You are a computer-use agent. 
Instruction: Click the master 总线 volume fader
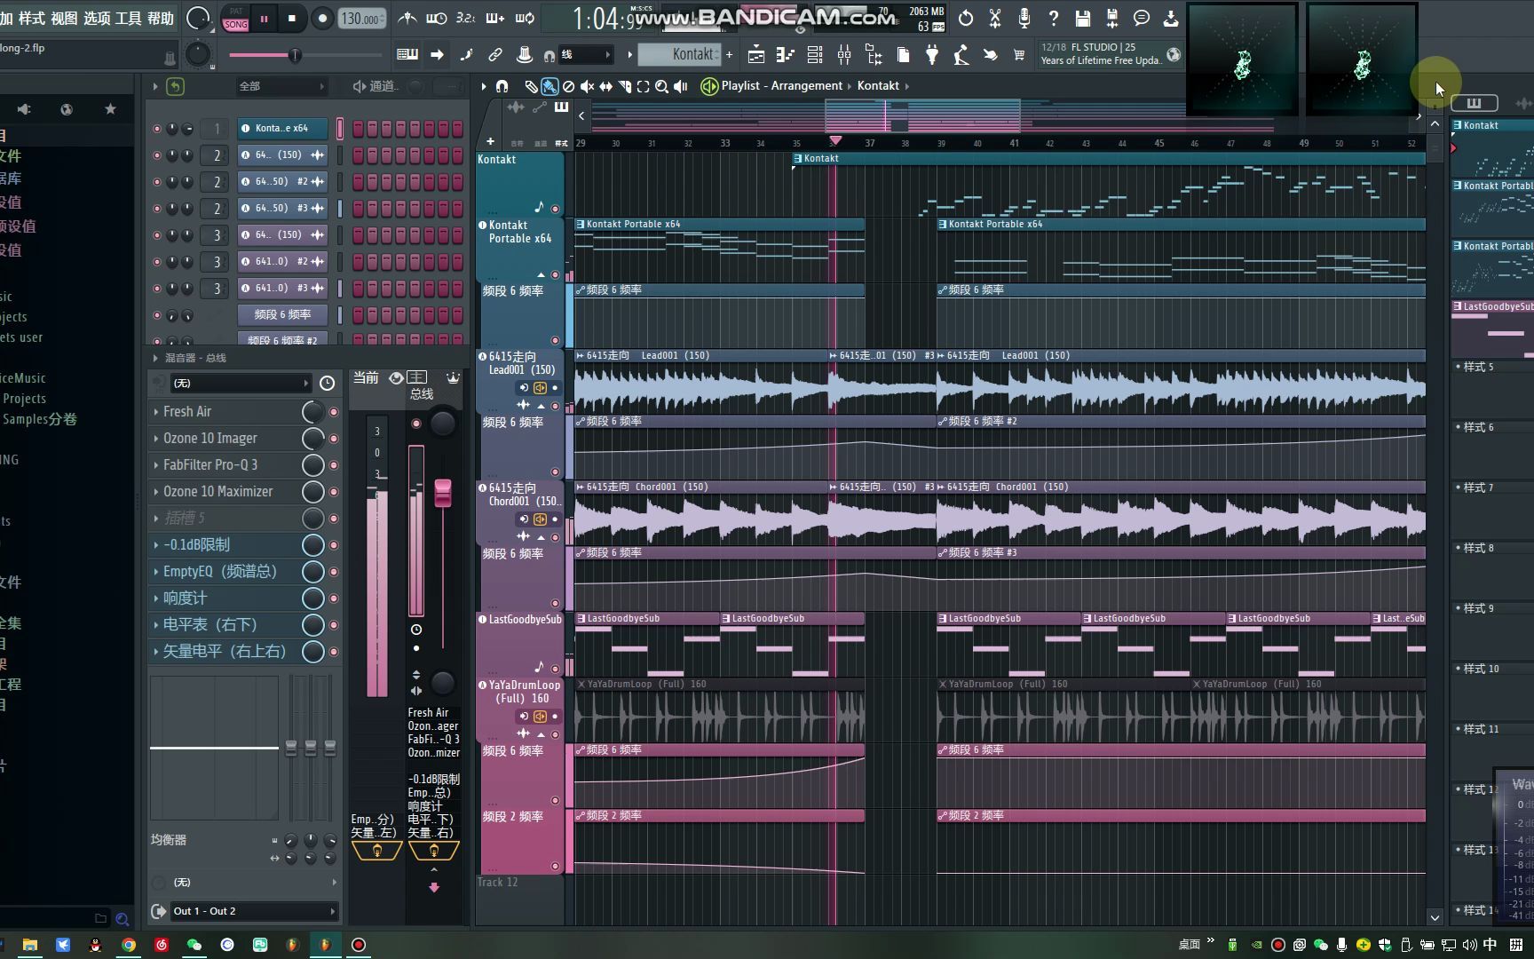[442, 493]
